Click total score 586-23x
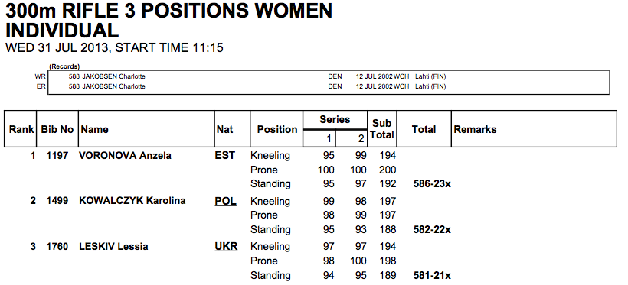This screenshot has width=628, height=285. coord(432,184)
